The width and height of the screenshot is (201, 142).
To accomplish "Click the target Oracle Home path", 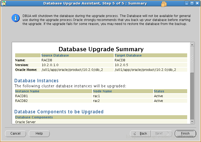I will [x=145, y=70].
